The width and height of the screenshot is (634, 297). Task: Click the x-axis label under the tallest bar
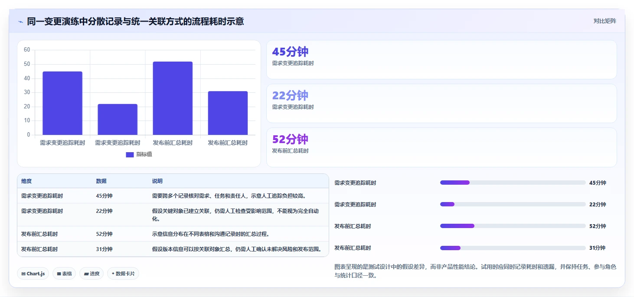point(173,143)
